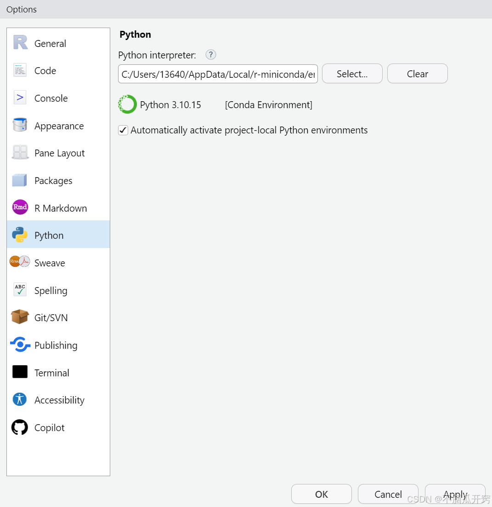Open Sweave options label
This screenshot has height=507, width=492.
point(50,263)
